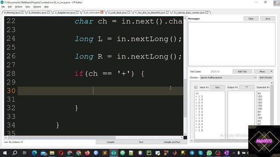This screenshot has height=157, width=280.
Task: Open the Actions menu
Action: (18, 7)
